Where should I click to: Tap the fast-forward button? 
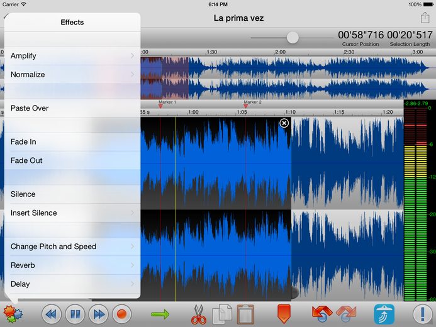tap(99, 314)
